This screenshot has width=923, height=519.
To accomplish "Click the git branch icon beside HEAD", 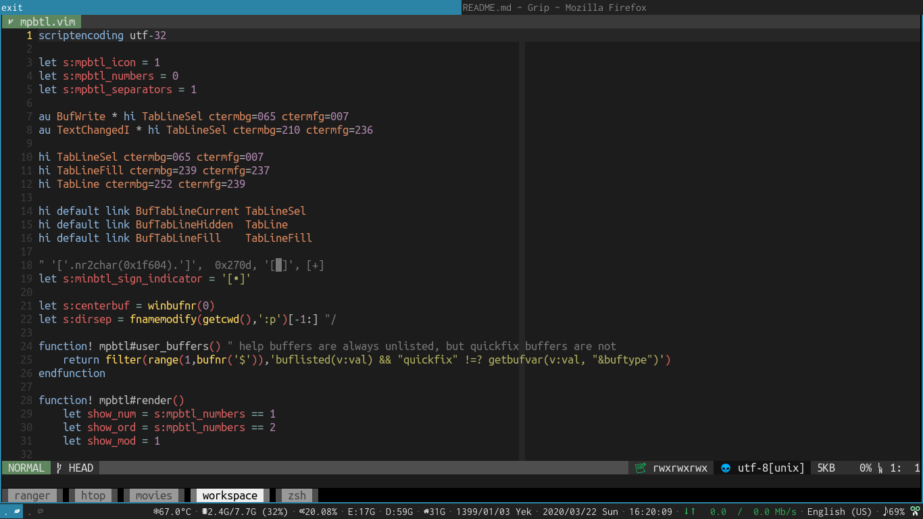I will pyautogui.click(x=59, y=468).
